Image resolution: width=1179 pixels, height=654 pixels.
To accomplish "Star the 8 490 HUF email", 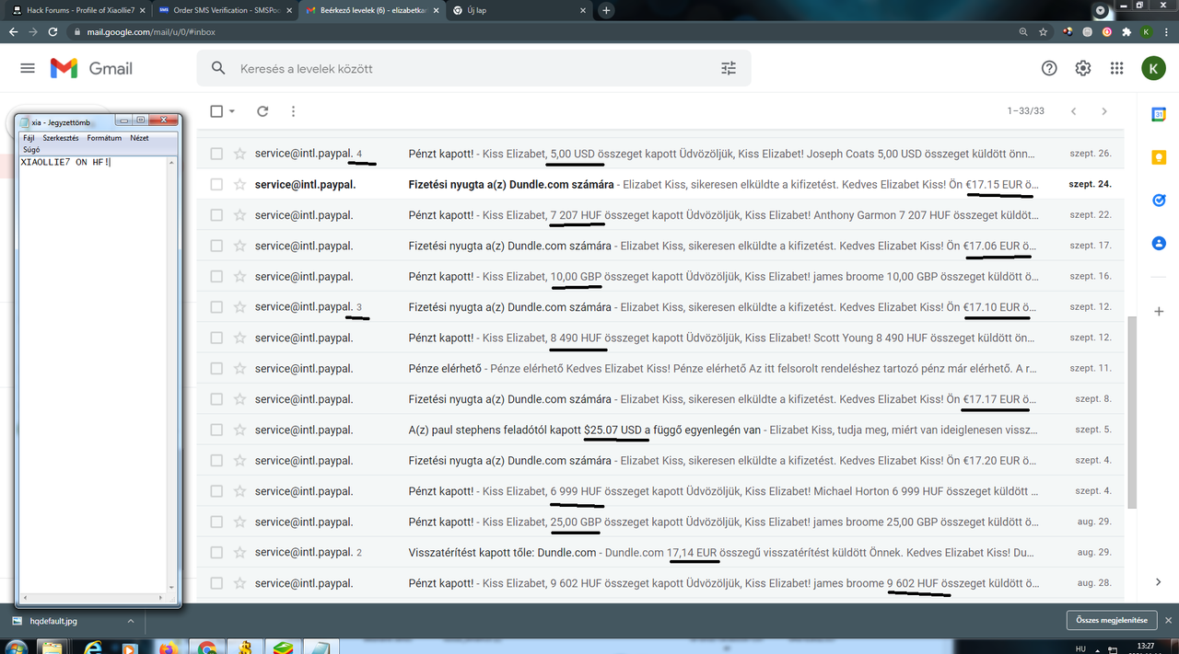I will click(239, 338).
